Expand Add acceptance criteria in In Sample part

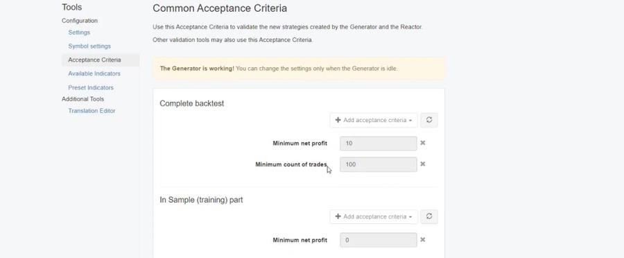[373, 216]
